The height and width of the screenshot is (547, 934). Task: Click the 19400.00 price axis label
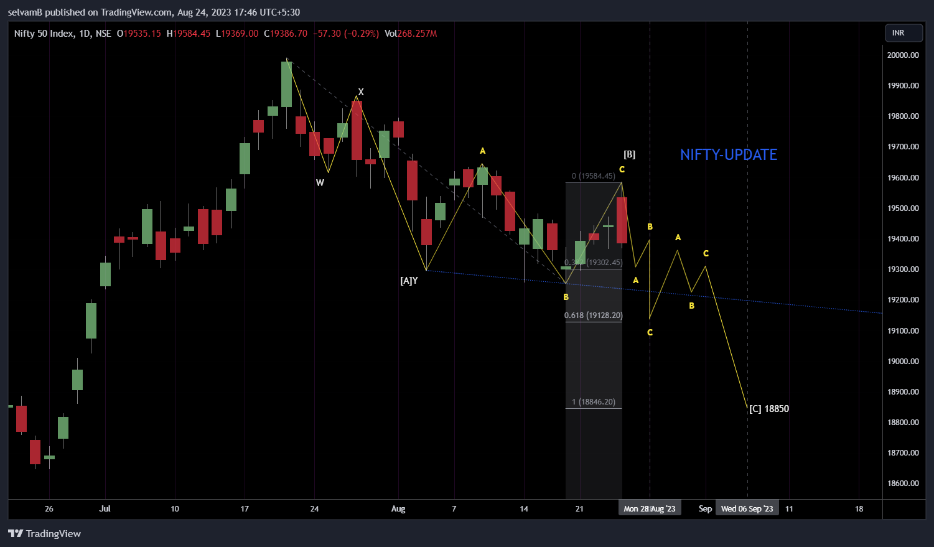(903, 239)
